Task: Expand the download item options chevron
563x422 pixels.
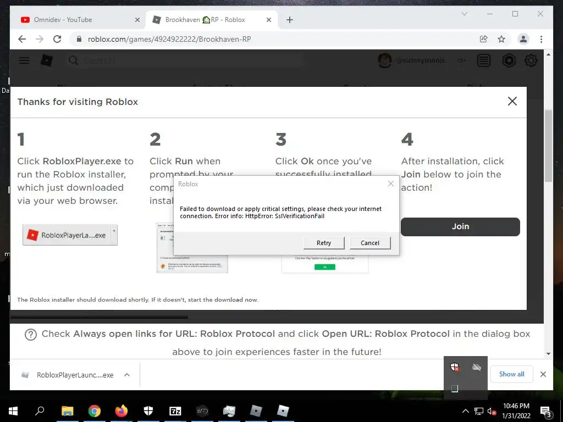Action: click(x=127, y=375)
